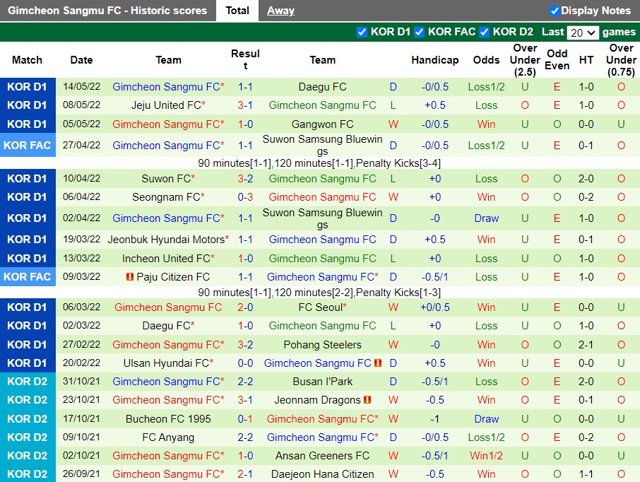Click KOR D2 league cell on 26/09/21 row
640x482 pixels.
coord(28,474)
